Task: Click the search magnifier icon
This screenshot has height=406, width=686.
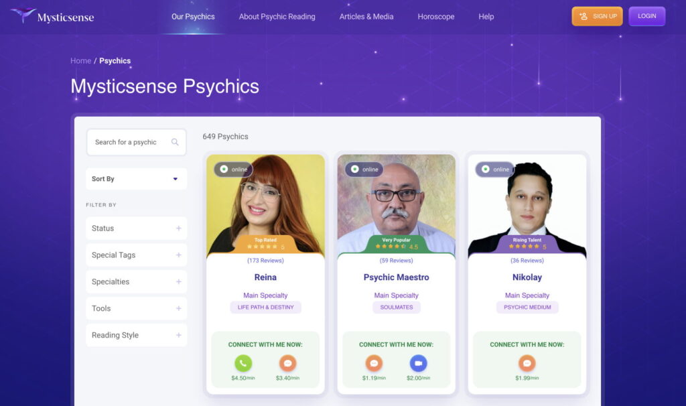Action: pos(175,142)
